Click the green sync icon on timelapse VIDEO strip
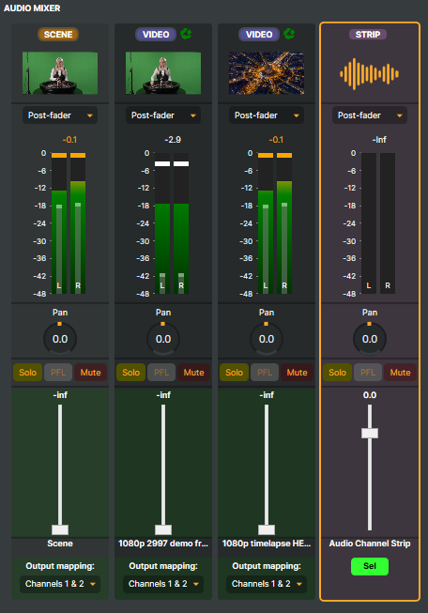 pyautogui.click(x=289, y=34)
